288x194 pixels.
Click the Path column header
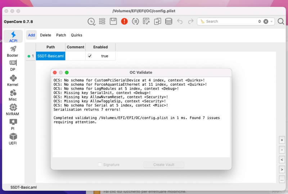(x=50, y=47)
